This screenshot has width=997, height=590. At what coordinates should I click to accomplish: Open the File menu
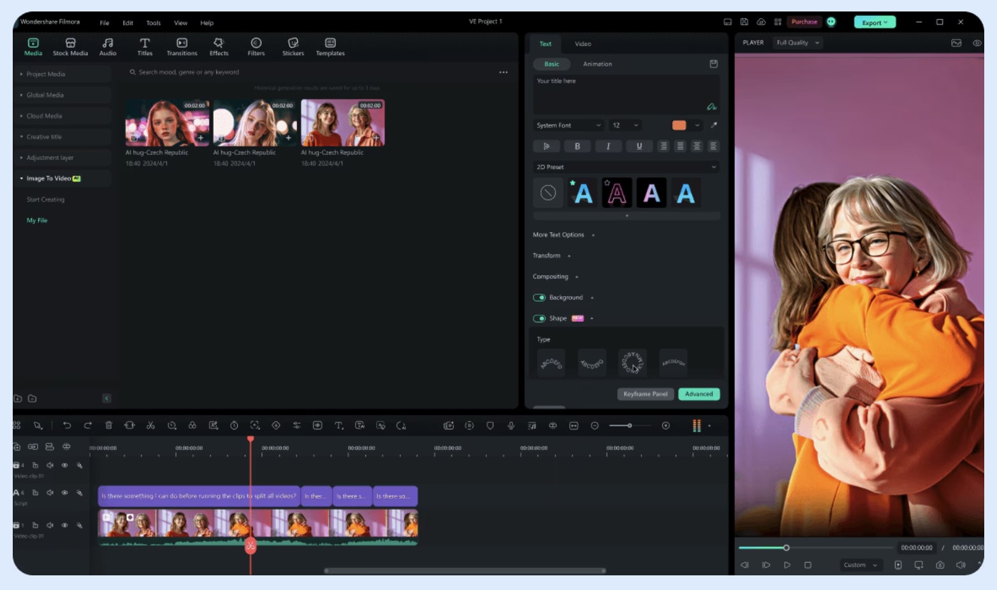coord(105,23)
